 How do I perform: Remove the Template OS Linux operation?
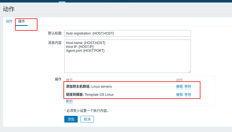(x=188, y=94)
